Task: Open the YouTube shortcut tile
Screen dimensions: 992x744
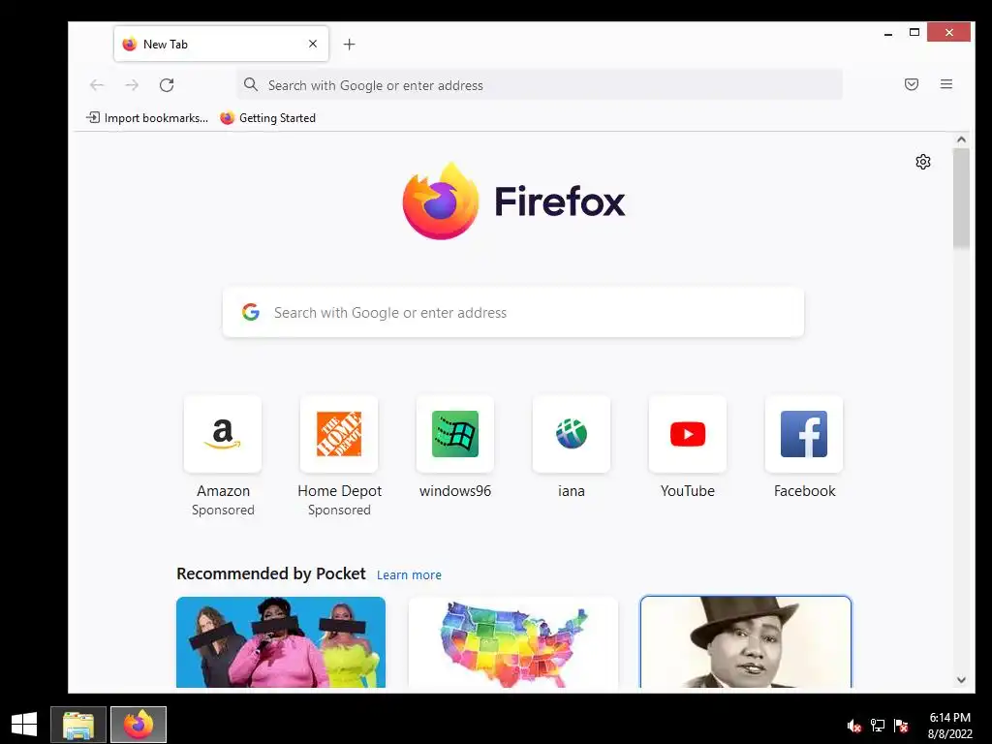Action: pos(688,448)
